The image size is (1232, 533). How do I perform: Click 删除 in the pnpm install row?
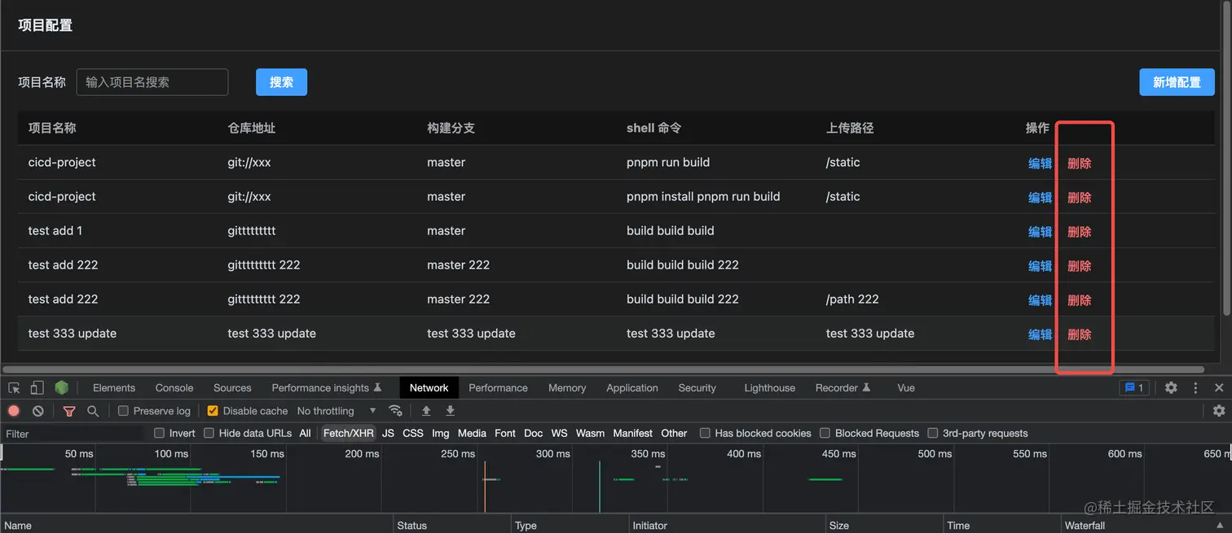(1080, 198)
